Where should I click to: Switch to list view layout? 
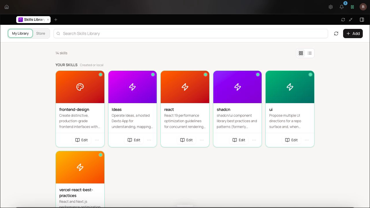click(310, 53)
